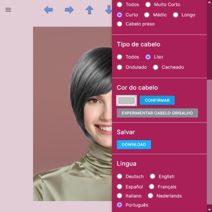Click the 'Tipo de cabelo' heading

(x=138, y=44)
